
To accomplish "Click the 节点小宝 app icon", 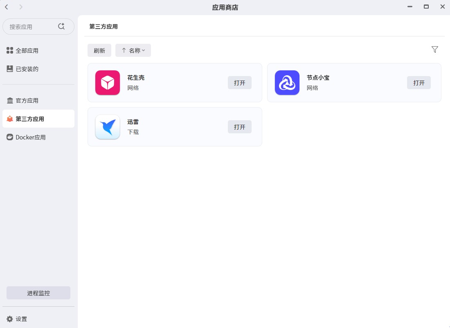I will pyautogui.click(x=287, y=83).
